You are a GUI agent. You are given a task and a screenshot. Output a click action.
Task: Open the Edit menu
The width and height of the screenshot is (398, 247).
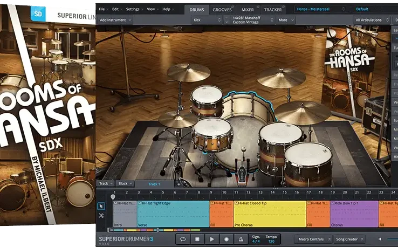(117, 9)
